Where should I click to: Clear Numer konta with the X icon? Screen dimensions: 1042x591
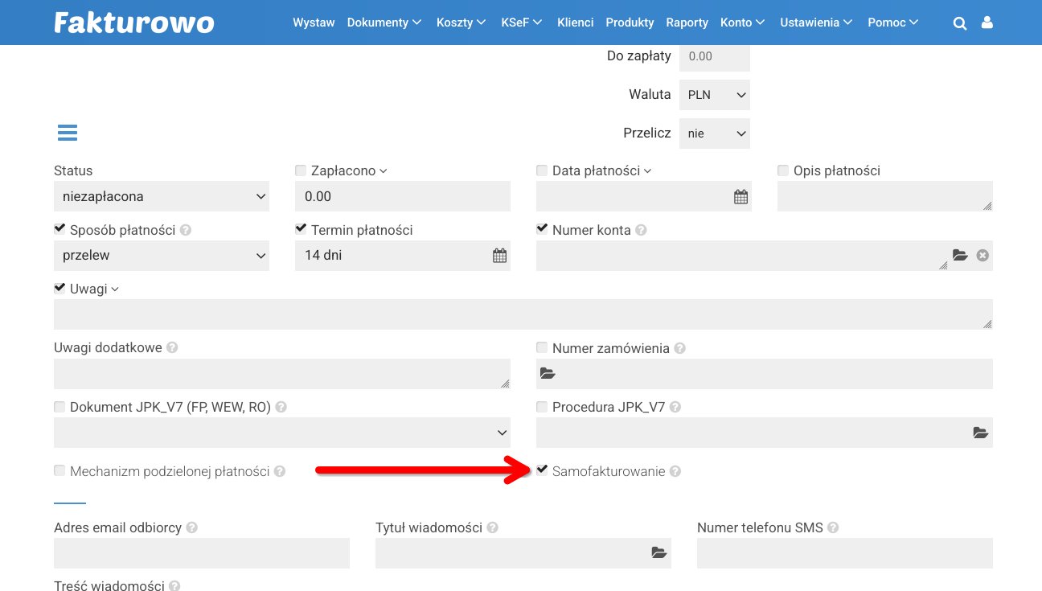pos(983,256)
